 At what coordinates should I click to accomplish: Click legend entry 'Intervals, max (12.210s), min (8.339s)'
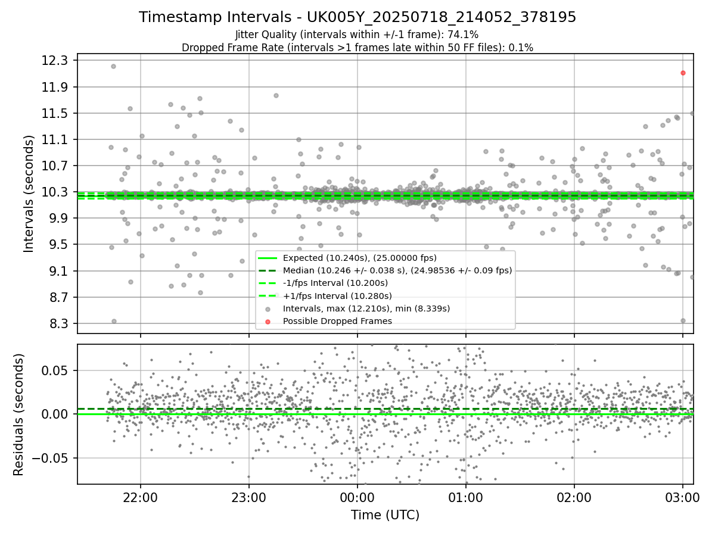pyautogui.click(x=366, y=308)
